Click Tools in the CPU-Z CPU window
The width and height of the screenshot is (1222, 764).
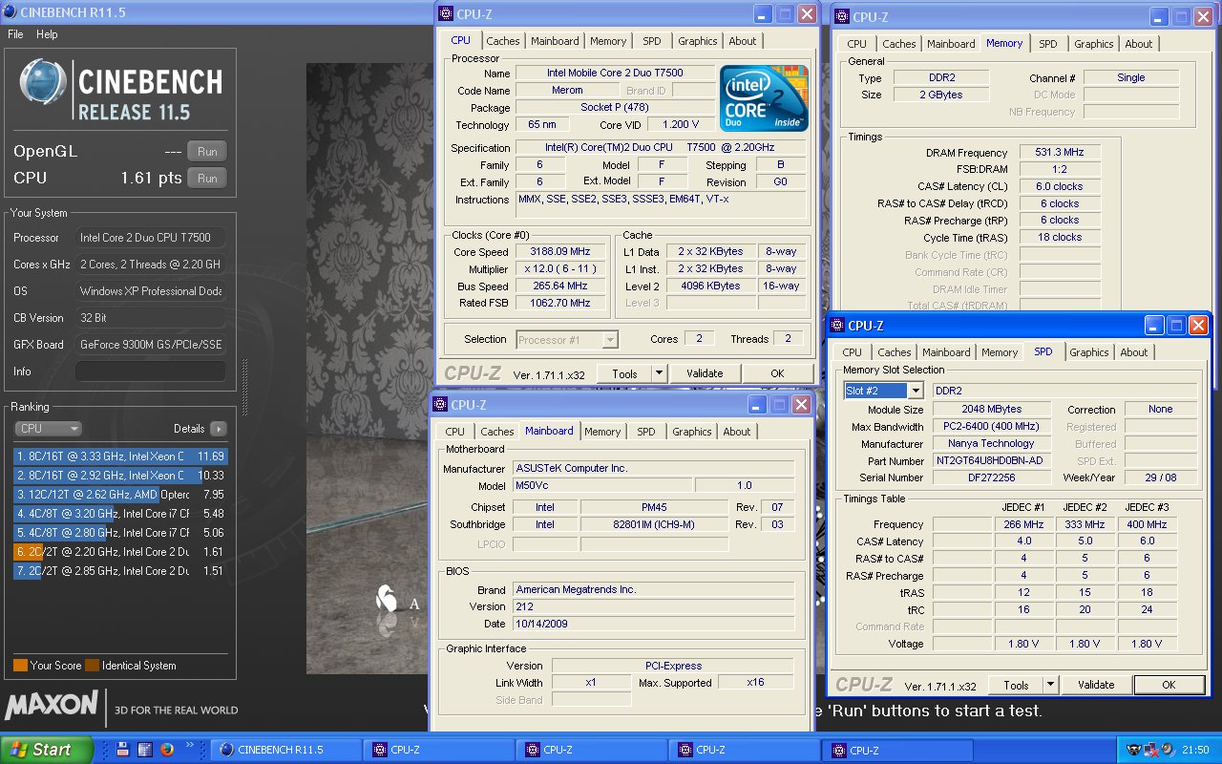(625, 373)
